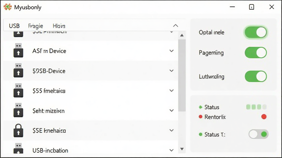The width and height of the screenshot is (282, 158).
Task: Expand the Seht mizeisn row chevron
Action: [x=172, y=110]
